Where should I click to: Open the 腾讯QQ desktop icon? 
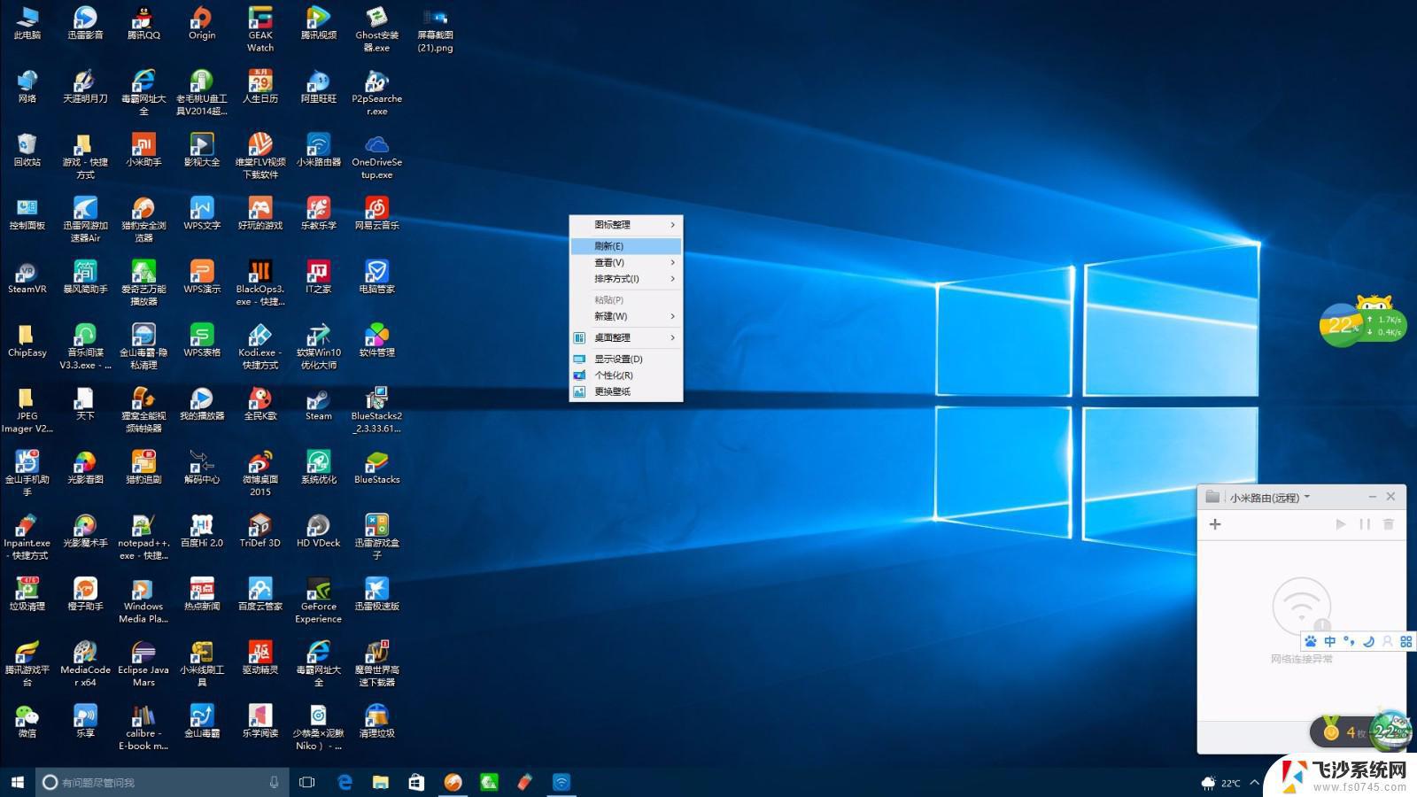coord(143,23)
